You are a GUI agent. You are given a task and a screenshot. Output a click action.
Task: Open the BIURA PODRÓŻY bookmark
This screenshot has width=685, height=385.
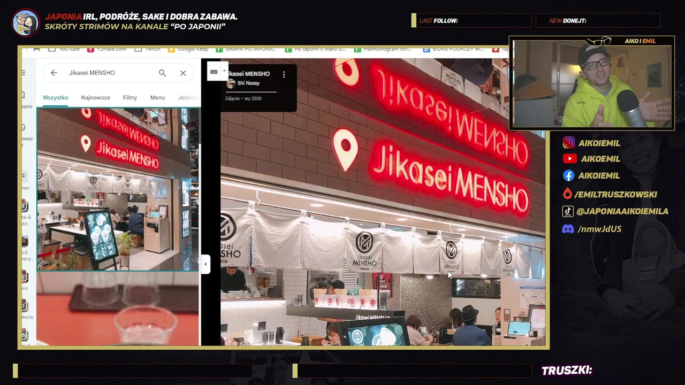pyautogui.click(x=453, y=49)
